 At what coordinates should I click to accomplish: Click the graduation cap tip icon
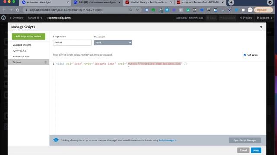pyautogui.click(x=56, y=140)
